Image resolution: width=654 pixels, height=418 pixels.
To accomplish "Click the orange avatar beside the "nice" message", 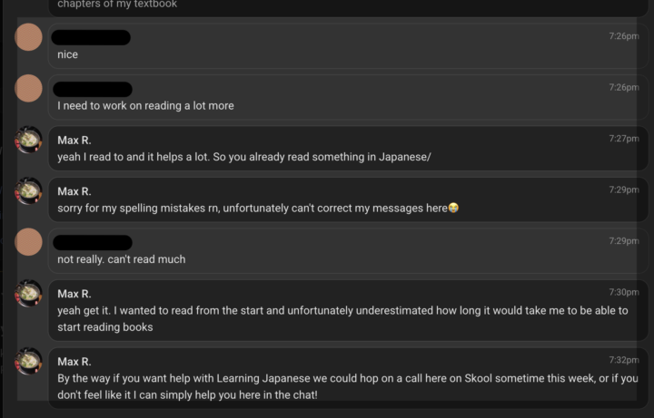I will point(29,37).
